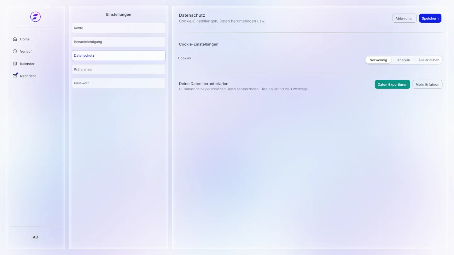Click the Cookie-Einstellungen section heading
The image size is (454, 255).
click(199, 44)
